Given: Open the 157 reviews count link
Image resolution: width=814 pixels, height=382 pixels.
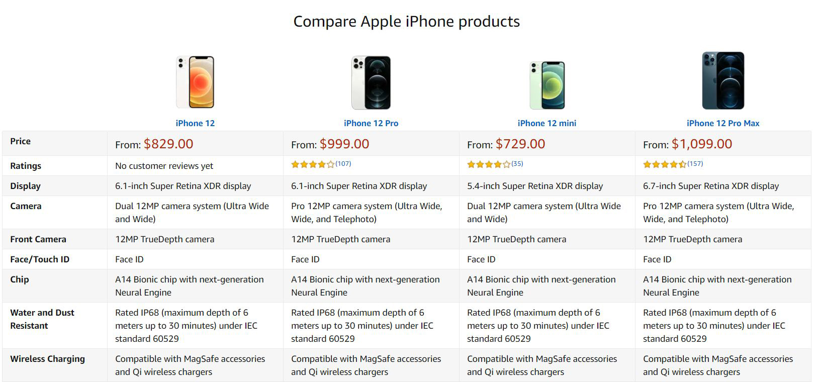Looking at the screenshot, I should (x=695, y=164).
